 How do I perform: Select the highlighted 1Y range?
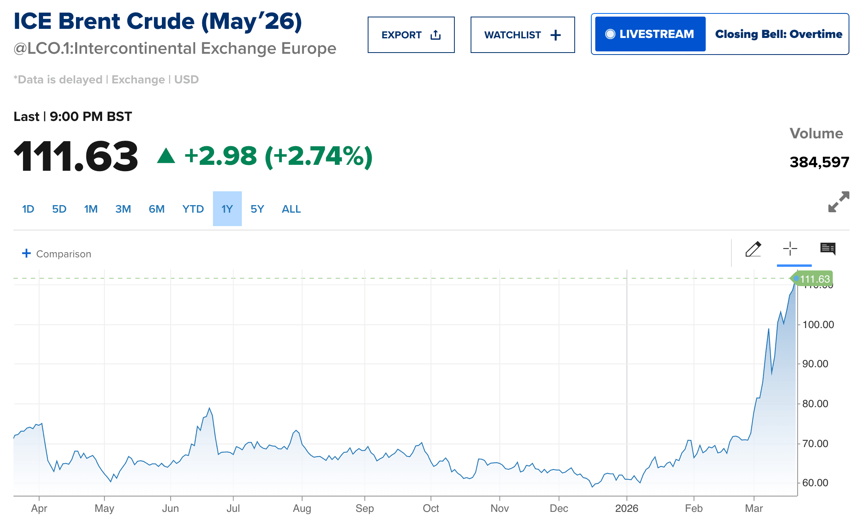(x=227, y=209)
